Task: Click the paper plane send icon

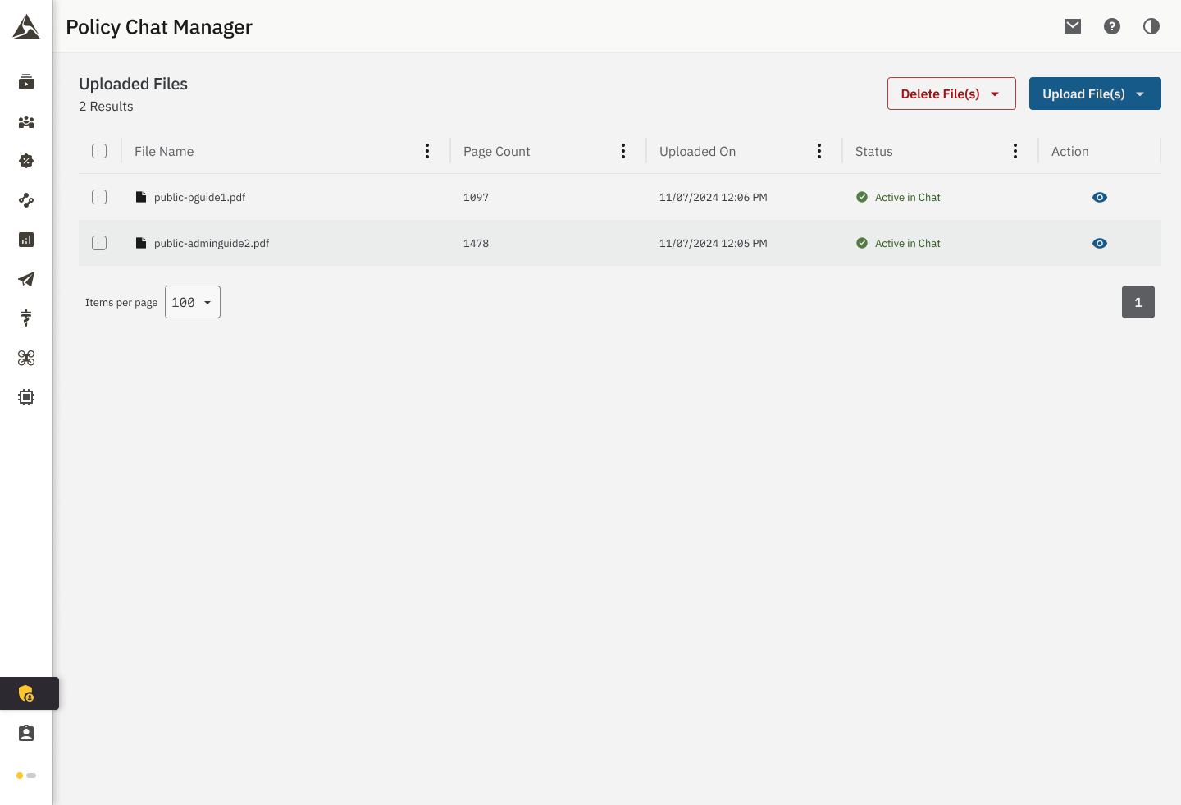Action: click(25, 279)
